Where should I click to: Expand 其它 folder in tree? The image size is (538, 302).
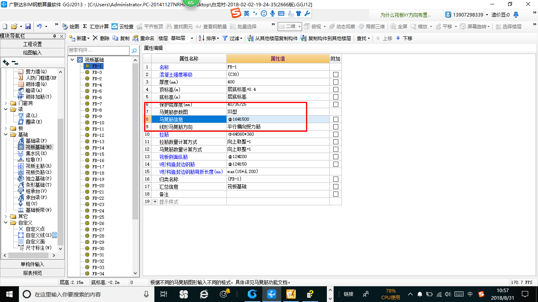(6, 216)
